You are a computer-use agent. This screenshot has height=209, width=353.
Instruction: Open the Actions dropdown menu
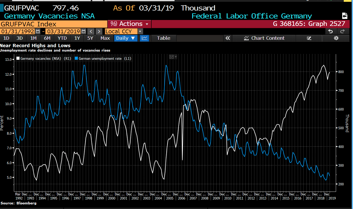click(x=129, y=24)
